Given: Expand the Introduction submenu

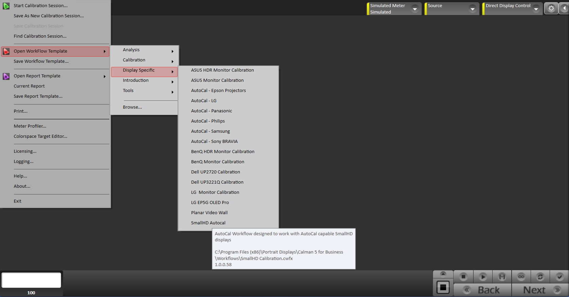Looking at the screenshot, I should click(x=144, y=80).
